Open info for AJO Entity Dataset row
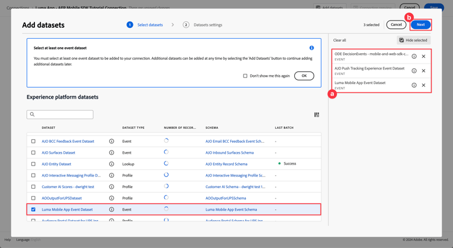The height and width of the screenshot is (248, 453). pyautogui.click(x=111, y=164)
